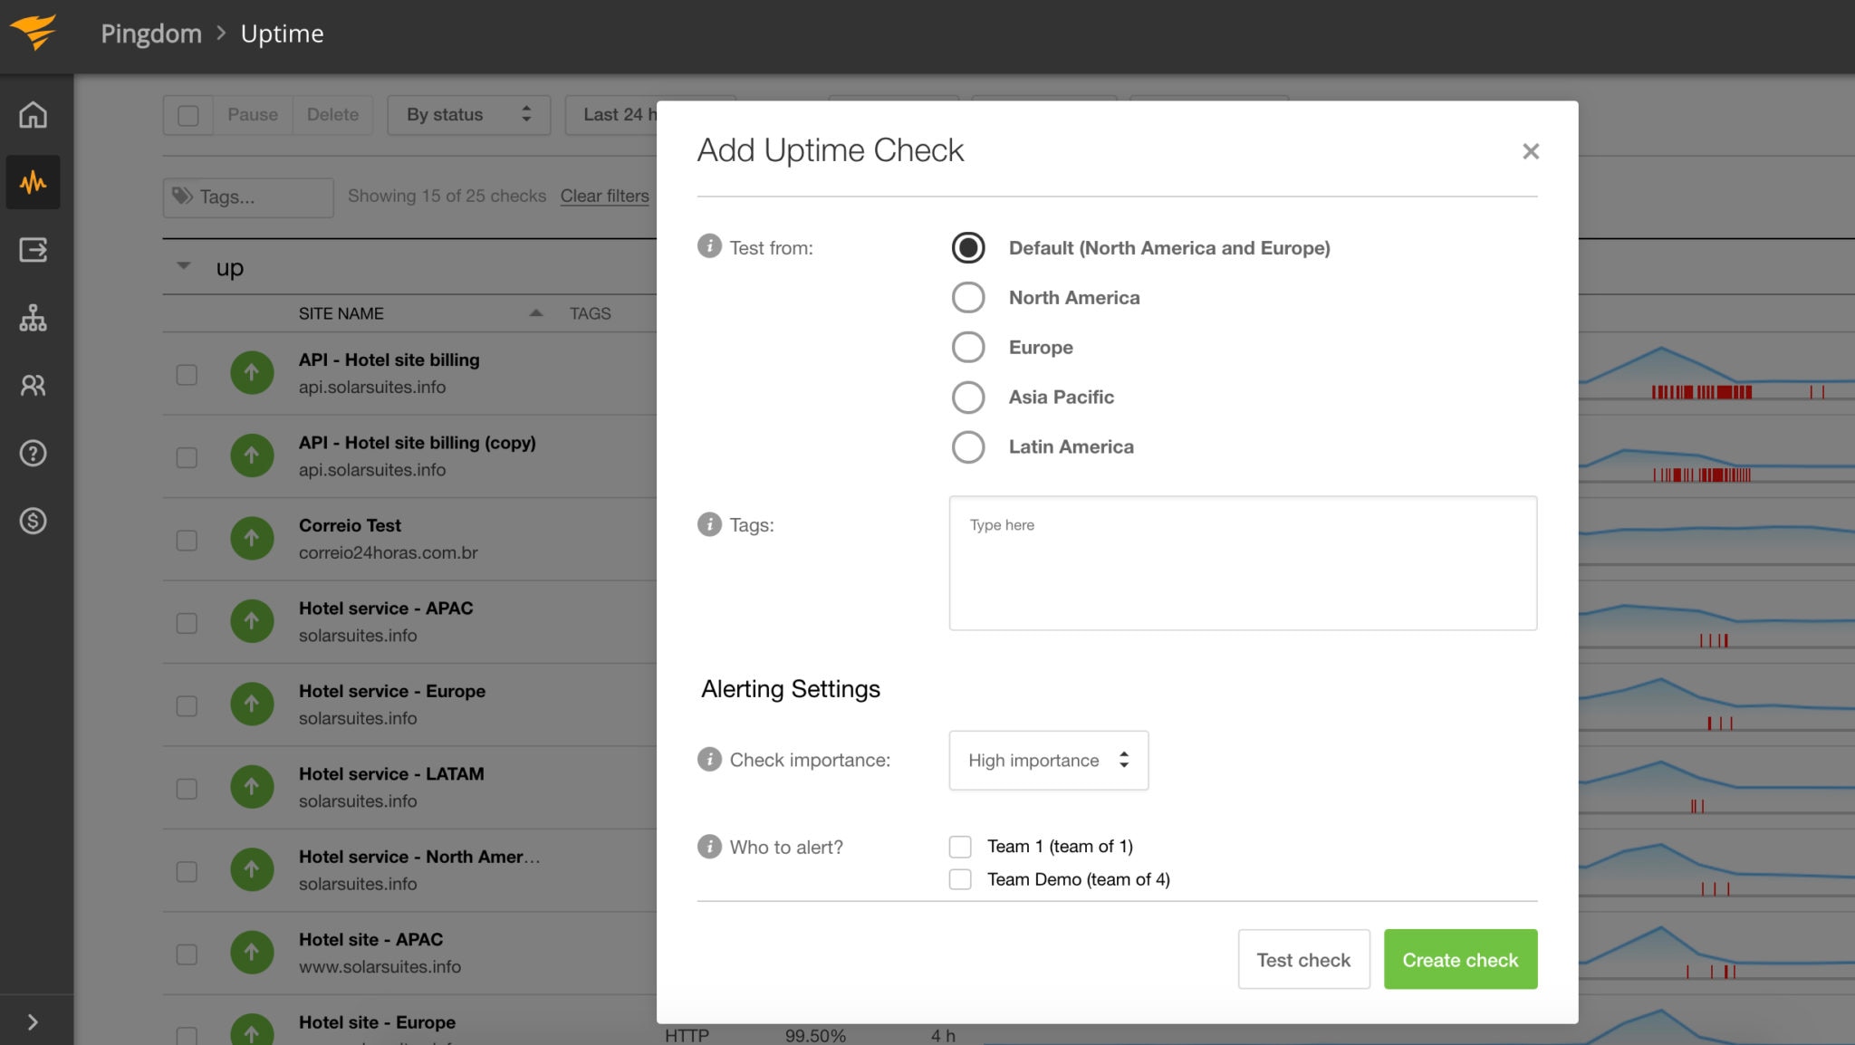Image resolution: width=1855 pixels, height=1045 pixels.
Task: Collapse the 'up' checks group
Action: pos(184,266)
